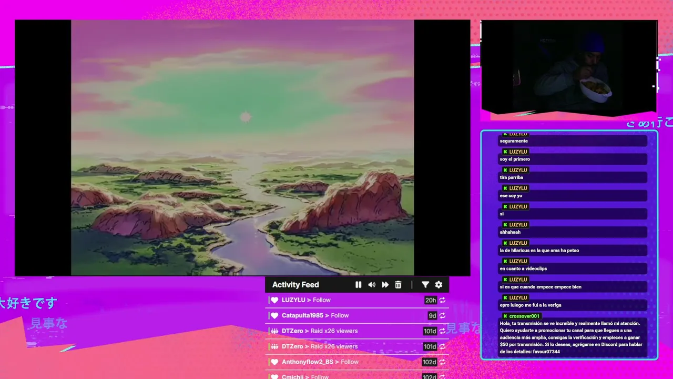Click the heart icon beside LUZYLU Follow
This screenshot has height=379, width=673.
pos(274,300)
